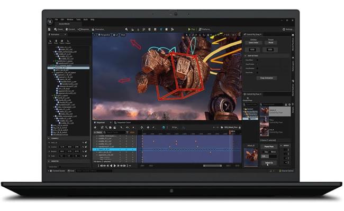Click the Snap Animation button
The width and height of the screenshot is (344, 211).
point(267,78)
